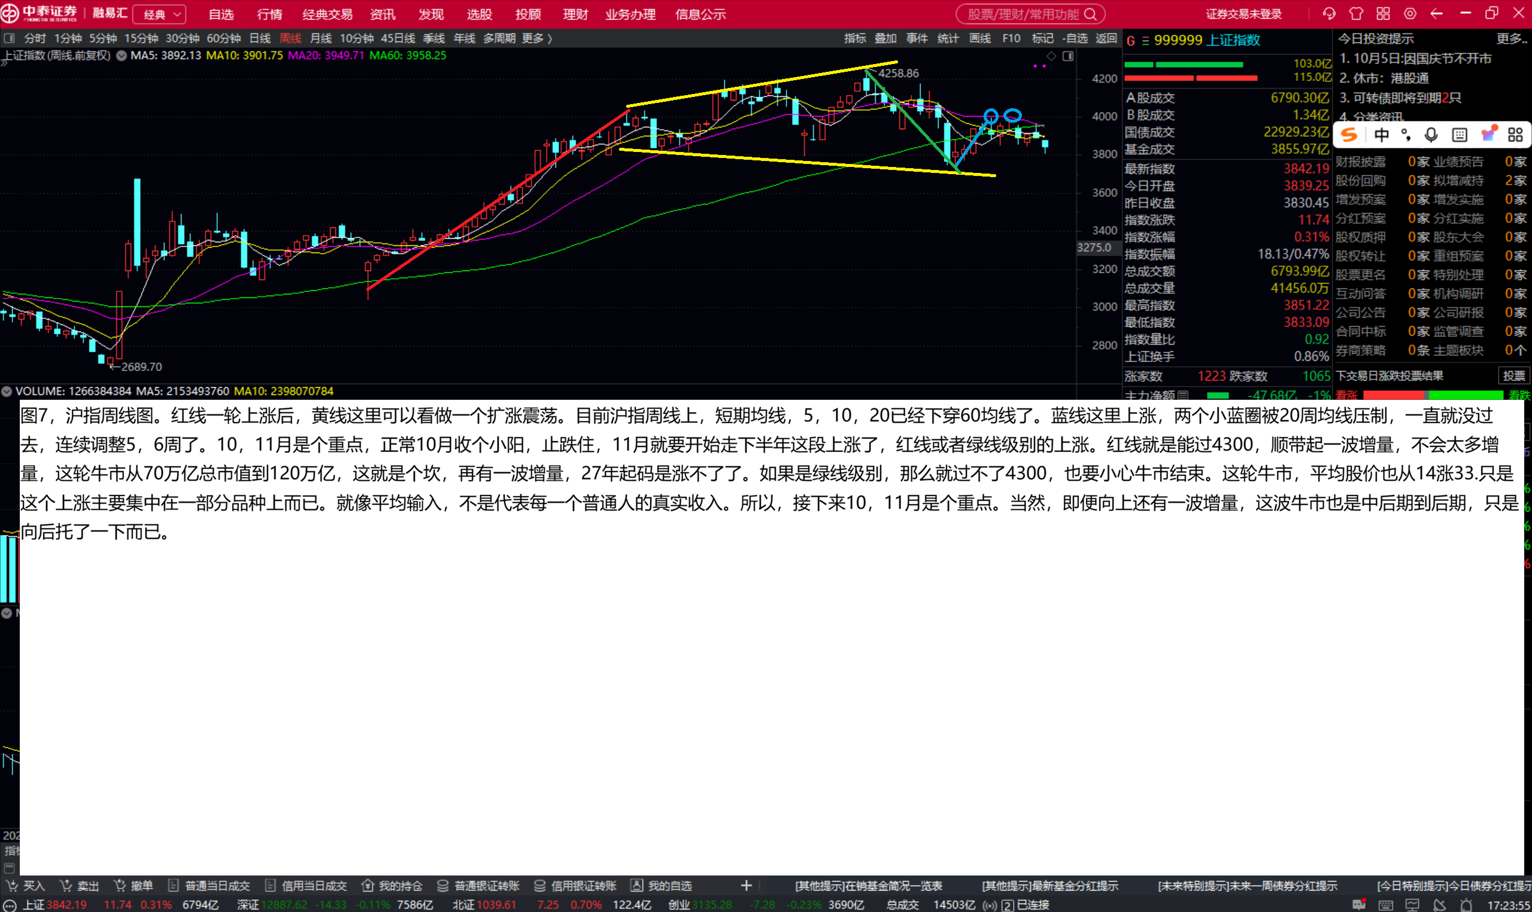Open the 行情 menu
This screenshot has height=912, width=1532.
269,14
